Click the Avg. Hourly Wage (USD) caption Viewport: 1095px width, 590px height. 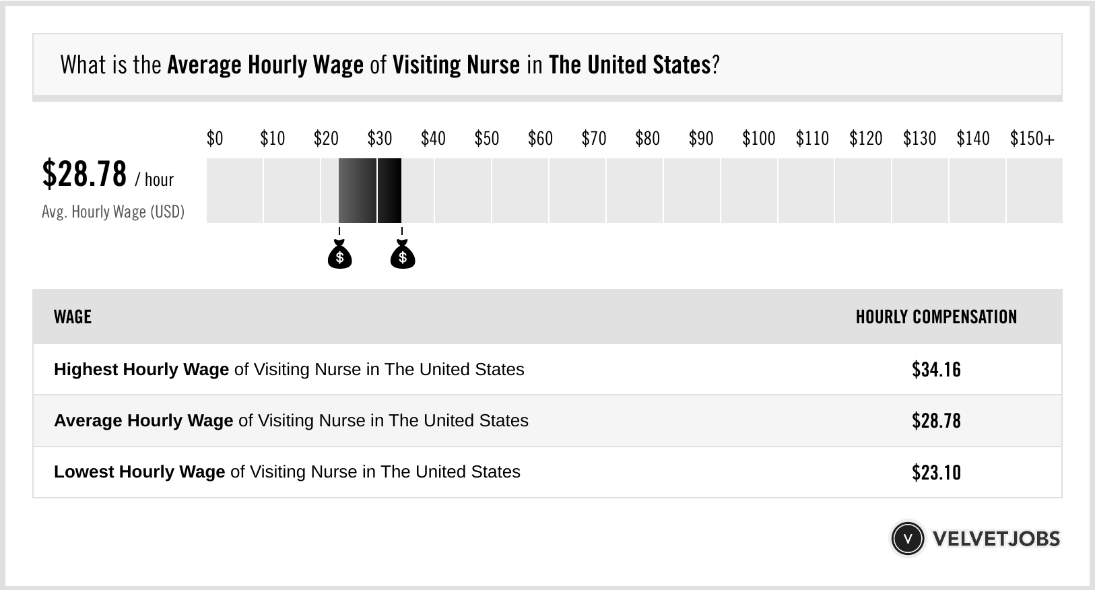(113, 211)
